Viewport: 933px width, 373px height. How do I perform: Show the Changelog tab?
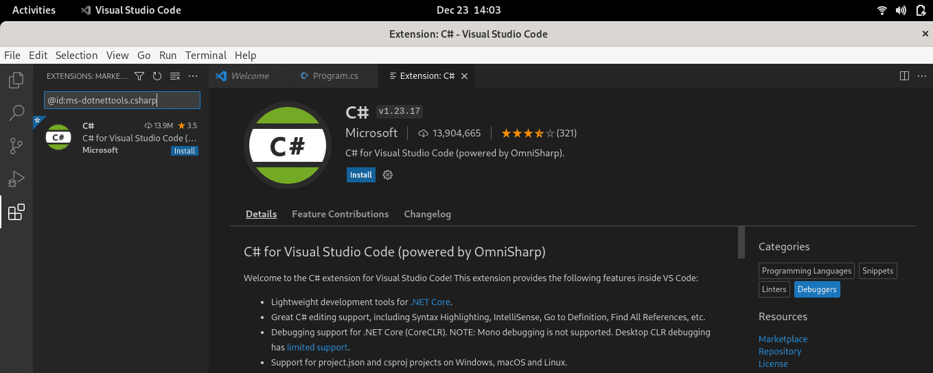click(x=427, y=214)
